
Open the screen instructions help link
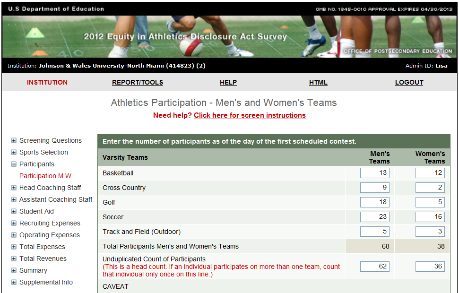[250, 115]
